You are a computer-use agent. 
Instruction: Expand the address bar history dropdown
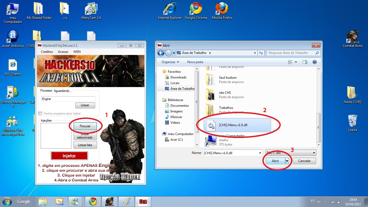(x=255, y=53)
